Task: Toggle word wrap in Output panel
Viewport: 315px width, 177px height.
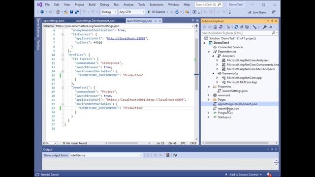Action: [x=175, y=155]
